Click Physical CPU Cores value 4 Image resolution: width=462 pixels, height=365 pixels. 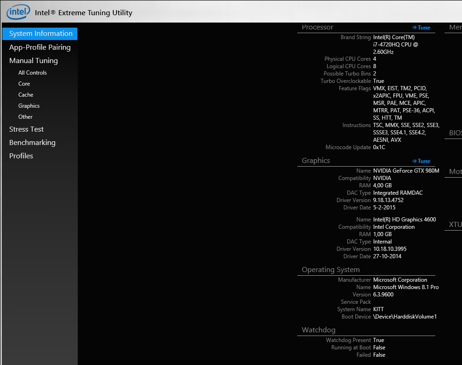(375, 59)
